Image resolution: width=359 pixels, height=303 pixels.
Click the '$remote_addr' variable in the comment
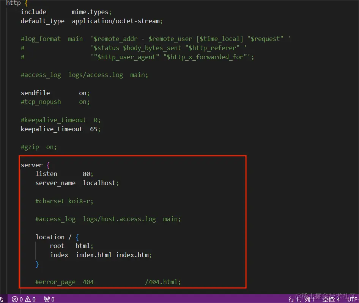(x=116, y=39)
